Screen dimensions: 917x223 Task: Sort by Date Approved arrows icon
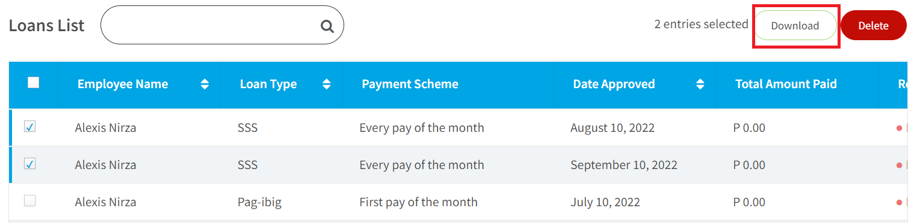coord(700,85)
